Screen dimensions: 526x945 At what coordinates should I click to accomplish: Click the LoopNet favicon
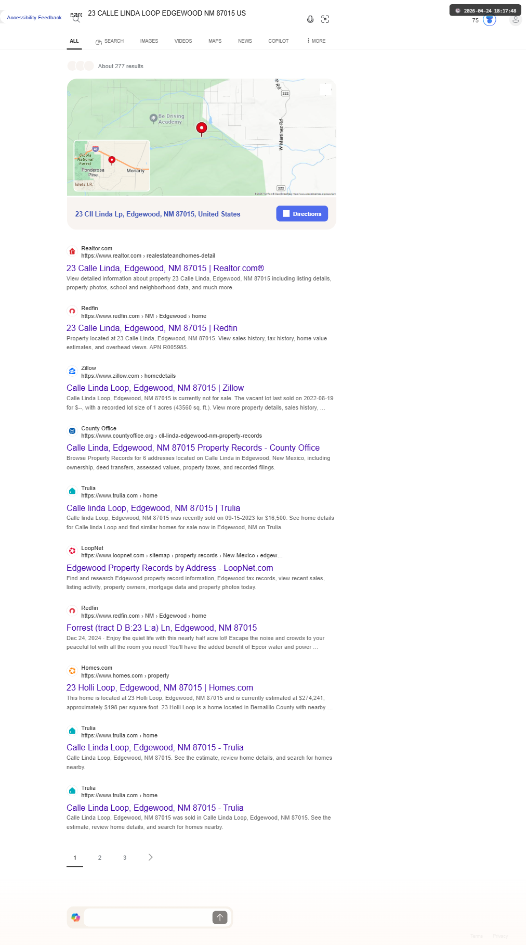coord(72,551)
